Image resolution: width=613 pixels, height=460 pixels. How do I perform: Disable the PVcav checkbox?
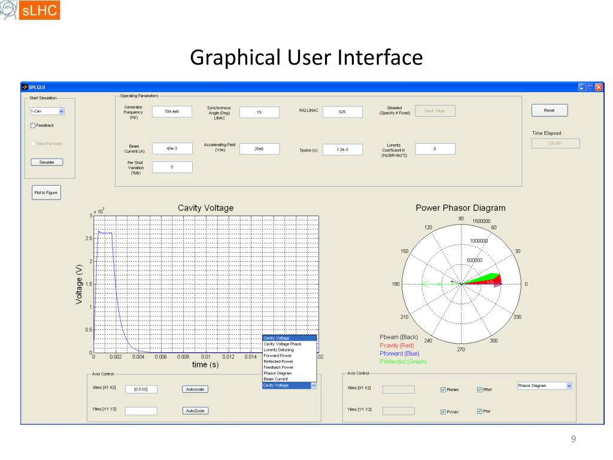(x=443, y=411)
